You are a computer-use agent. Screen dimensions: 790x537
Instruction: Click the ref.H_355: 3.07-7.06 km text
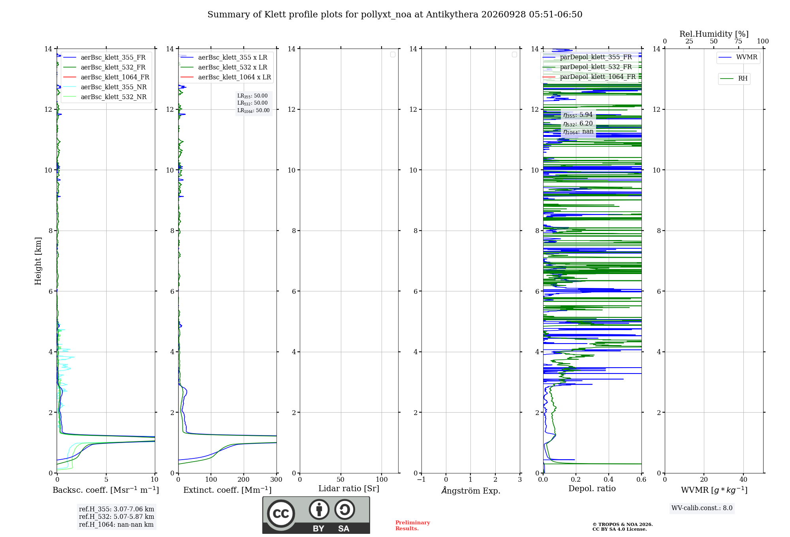[x=117, y=509]
